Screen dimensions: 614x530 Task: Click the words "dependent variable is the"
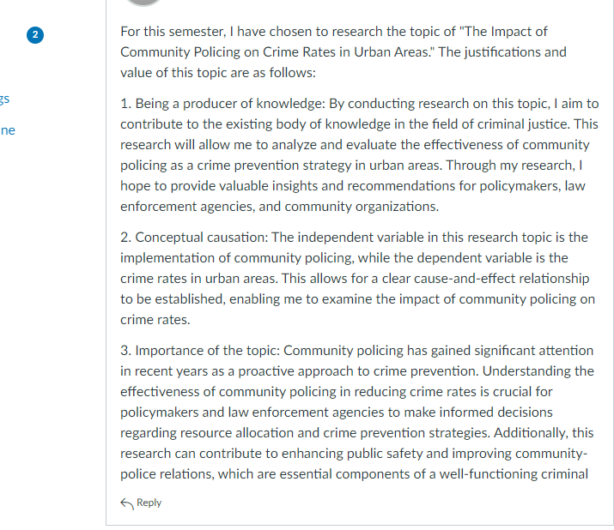(x=492, y=258)
